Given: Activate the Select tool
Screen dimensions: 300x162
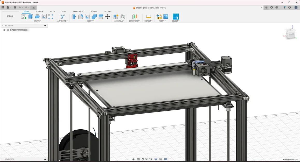Looking at the screenshot, I should point(176,16).
